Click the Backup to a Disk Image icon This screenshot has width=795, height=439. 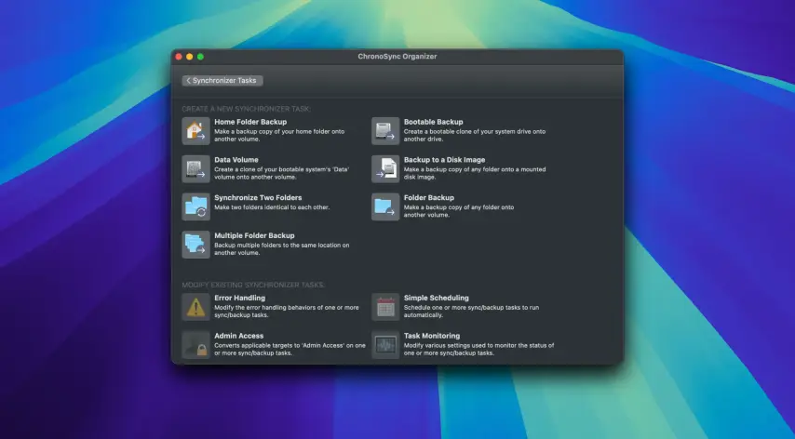[385, 169]
